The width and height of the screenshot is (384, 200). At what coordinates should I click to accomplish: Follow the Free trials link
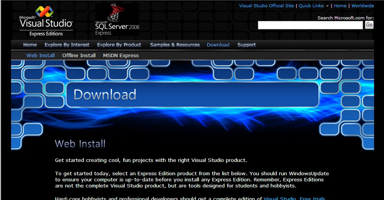click(x=312, y=198)
